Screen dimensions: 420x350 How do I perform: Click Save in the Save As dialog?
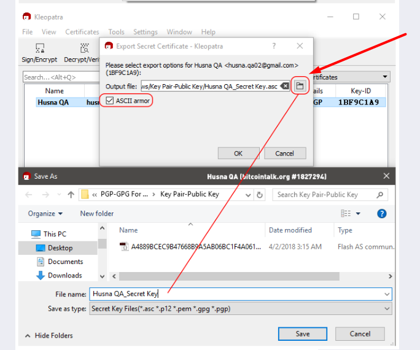point(303,334)
